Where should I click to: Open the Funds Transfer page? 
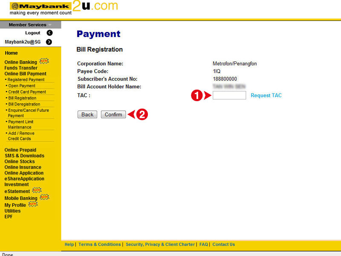(x=20, y=67)
